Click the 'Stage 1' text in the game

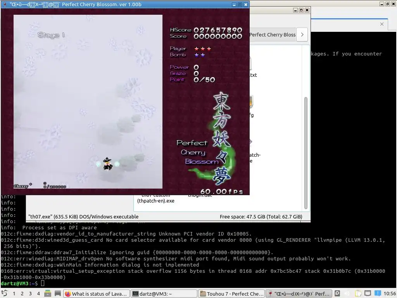pos(51,35)
